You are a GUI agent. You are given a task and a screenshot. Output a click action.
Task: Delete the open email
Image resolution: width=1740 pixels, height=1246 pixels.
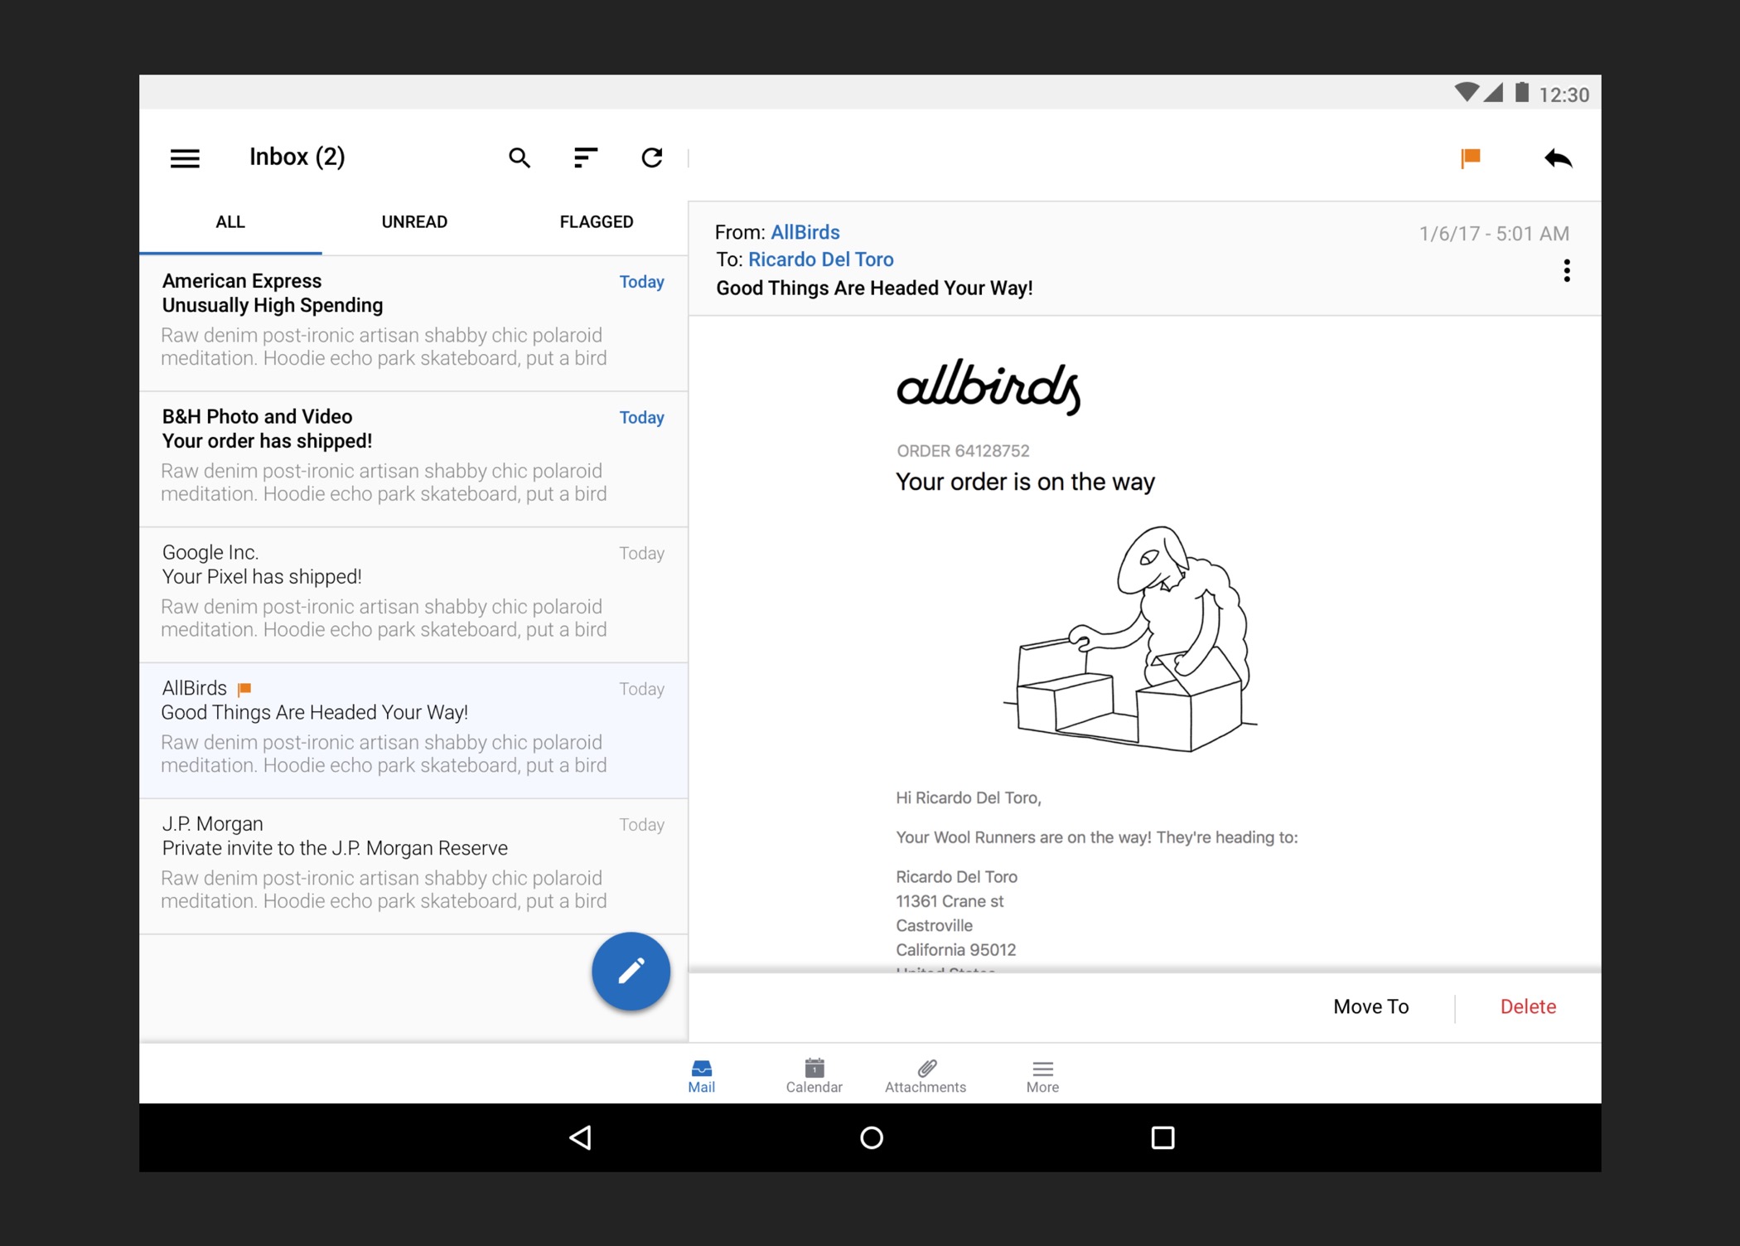[1527, 1006]
